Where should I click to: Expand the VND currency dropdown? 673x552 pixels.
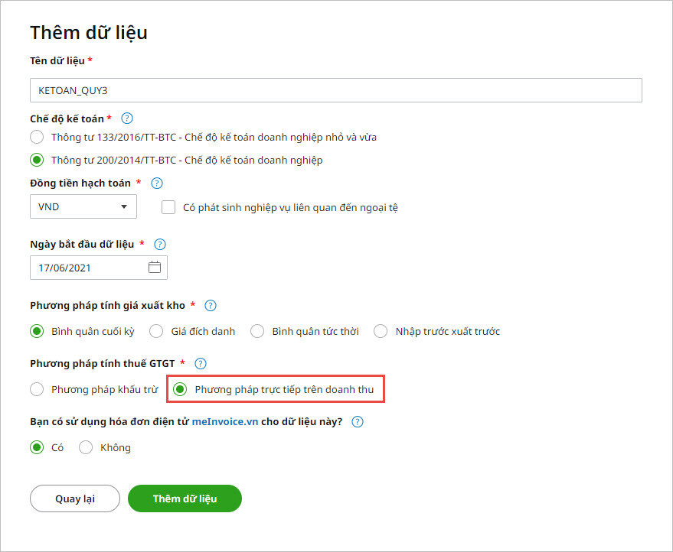click(83, 207)
